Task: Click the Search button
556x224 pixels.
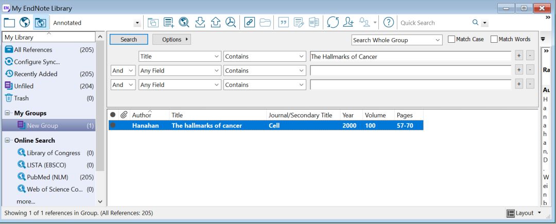Action: [129, 39]
